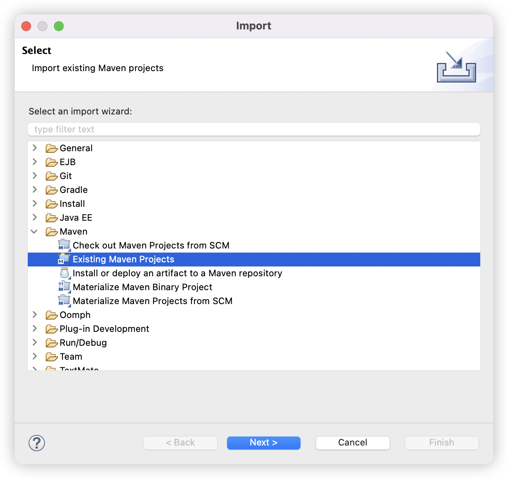This screenshot has width=508, height=479.
Task: Click the Git folder icon
Action: pos(51,176)
